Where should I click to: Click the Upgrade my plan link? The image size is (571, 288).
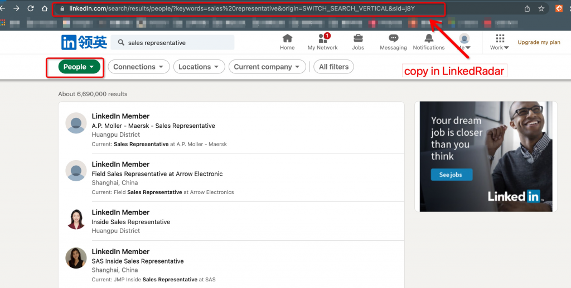tap(539, 42)
